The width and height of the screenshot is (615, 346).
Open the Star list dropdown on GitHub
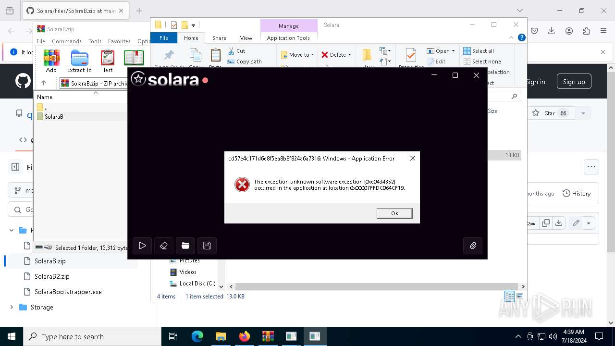pos(583,113)
